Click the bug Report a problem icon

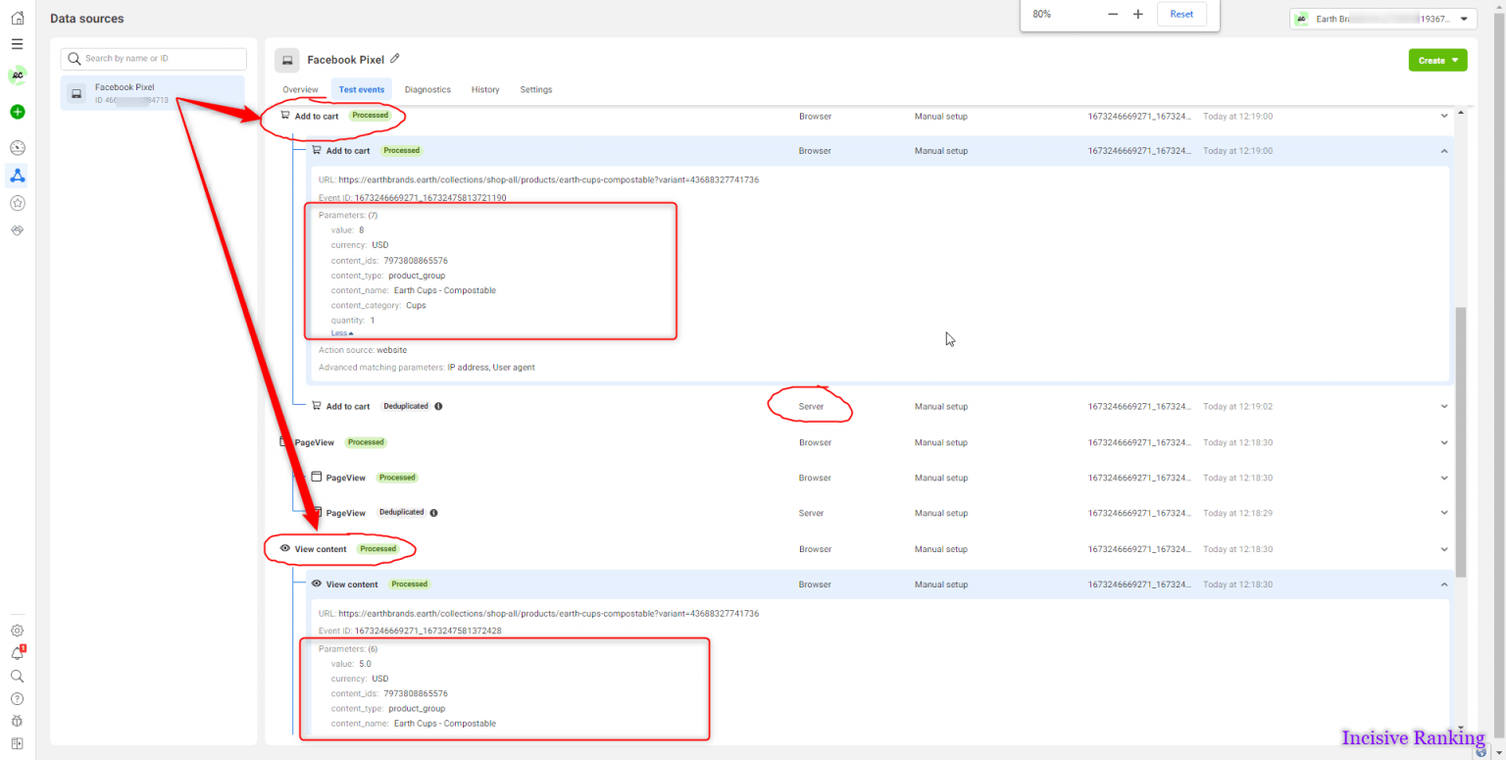[x=17, y=721]
